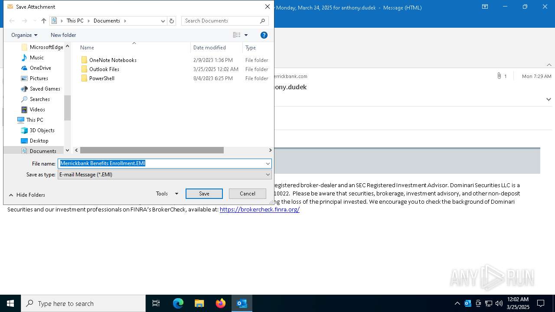The width and height of the screenshot is (555, 312).
Task: Open File Explorer from taskbar
Action: click(x=199, y=303)
